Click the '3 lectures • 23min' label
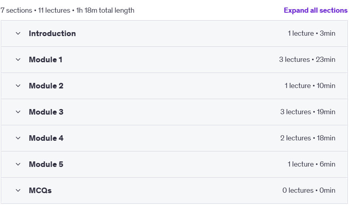Image resolution: width=349 pixels, height=205 pixels. [x=307, y=59]
